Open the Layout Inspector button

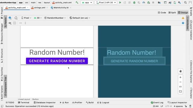[x=177, y=103]
